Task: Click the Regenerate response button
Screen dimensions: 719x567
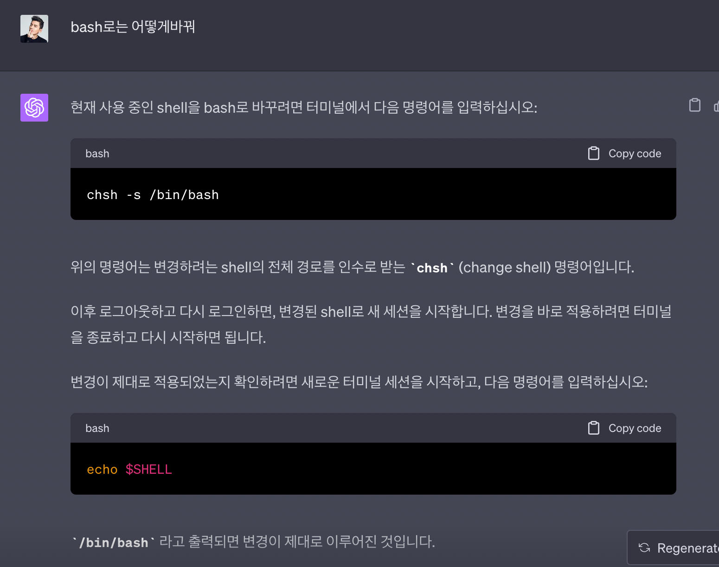Action: [x=674, y=548]
